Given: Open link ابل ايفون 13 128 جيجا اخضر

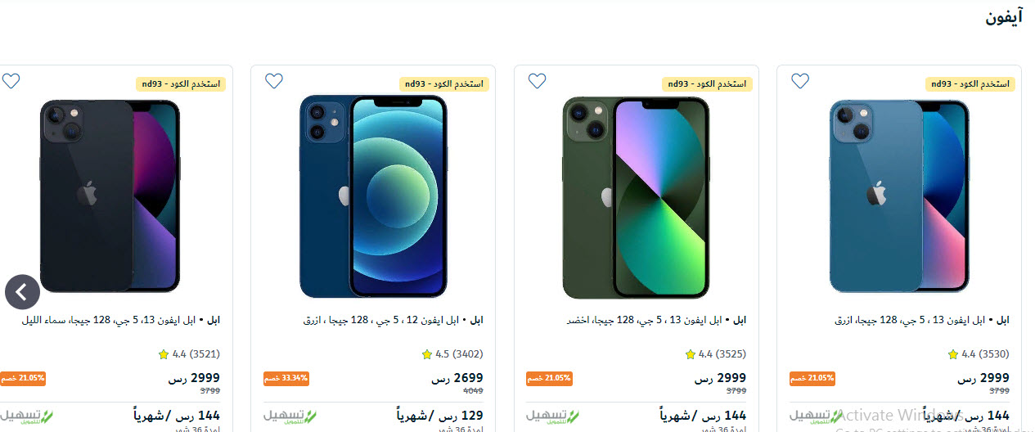Looking at the screenshot, I should pos(656,320).
